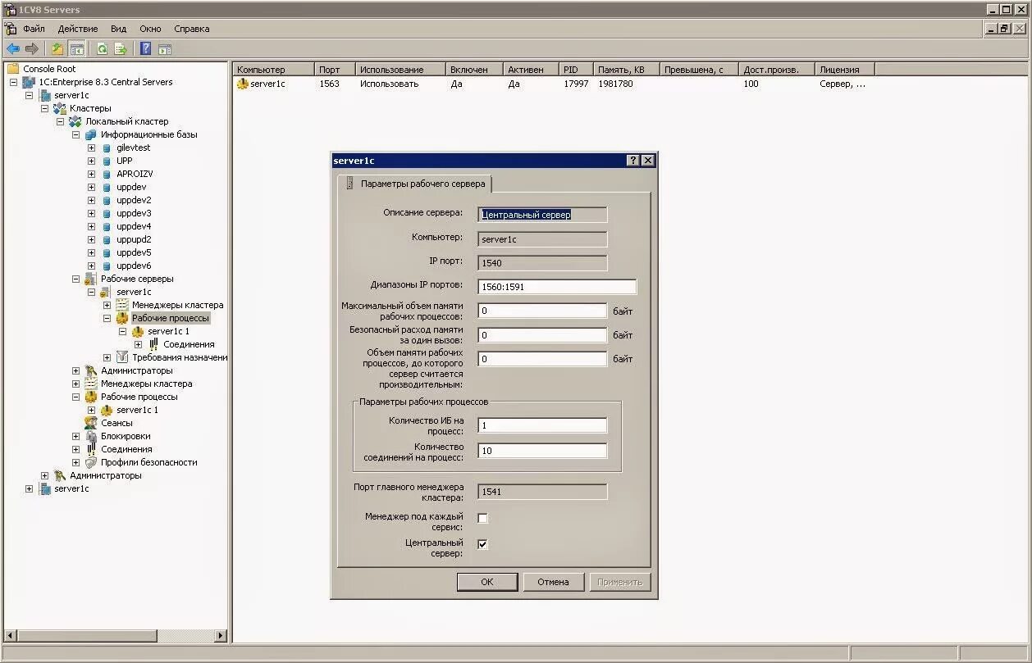Click the Блокировки lock icon
This screenshot has width=1032, height=663.
[91, 436]
